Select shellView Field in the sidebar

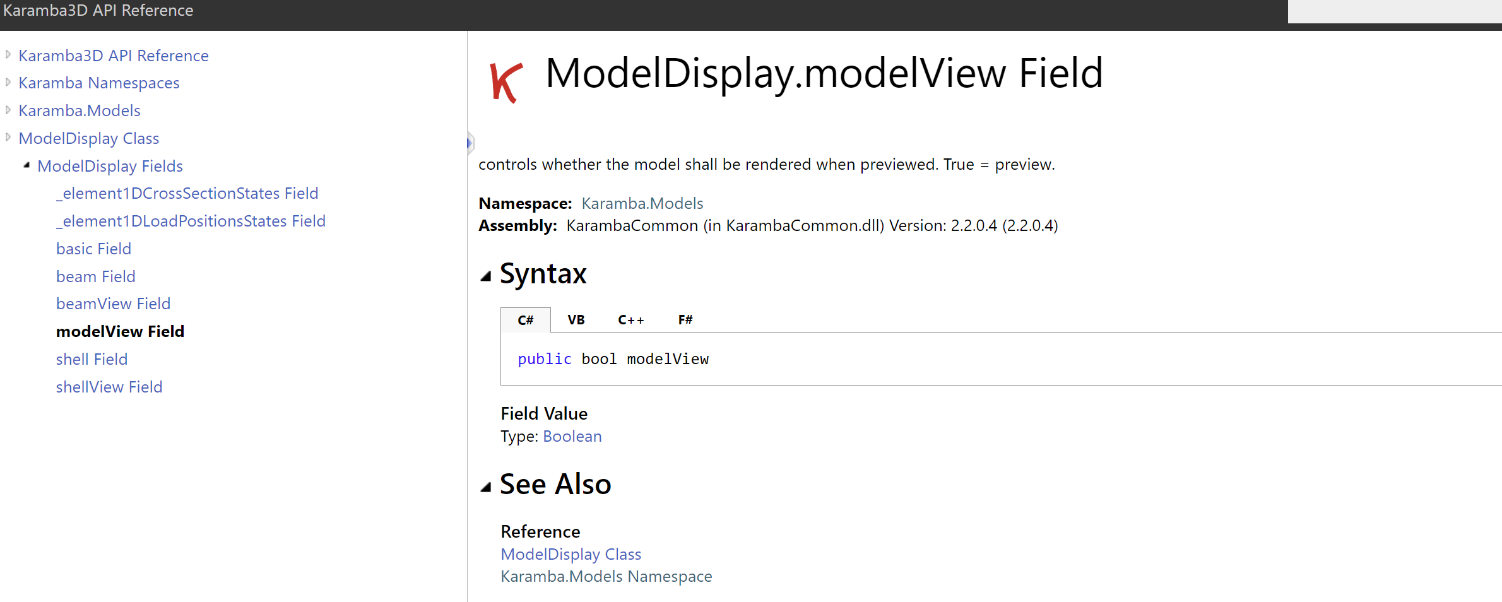pyautogui.click(x=109, y=386)
